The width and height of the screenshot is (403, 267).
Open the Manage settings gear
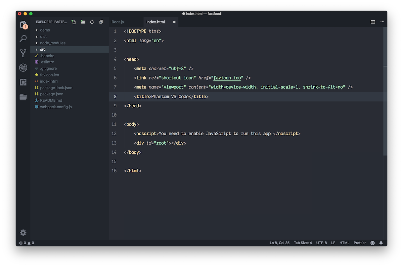pyautogui.click(x=23, y=232)
